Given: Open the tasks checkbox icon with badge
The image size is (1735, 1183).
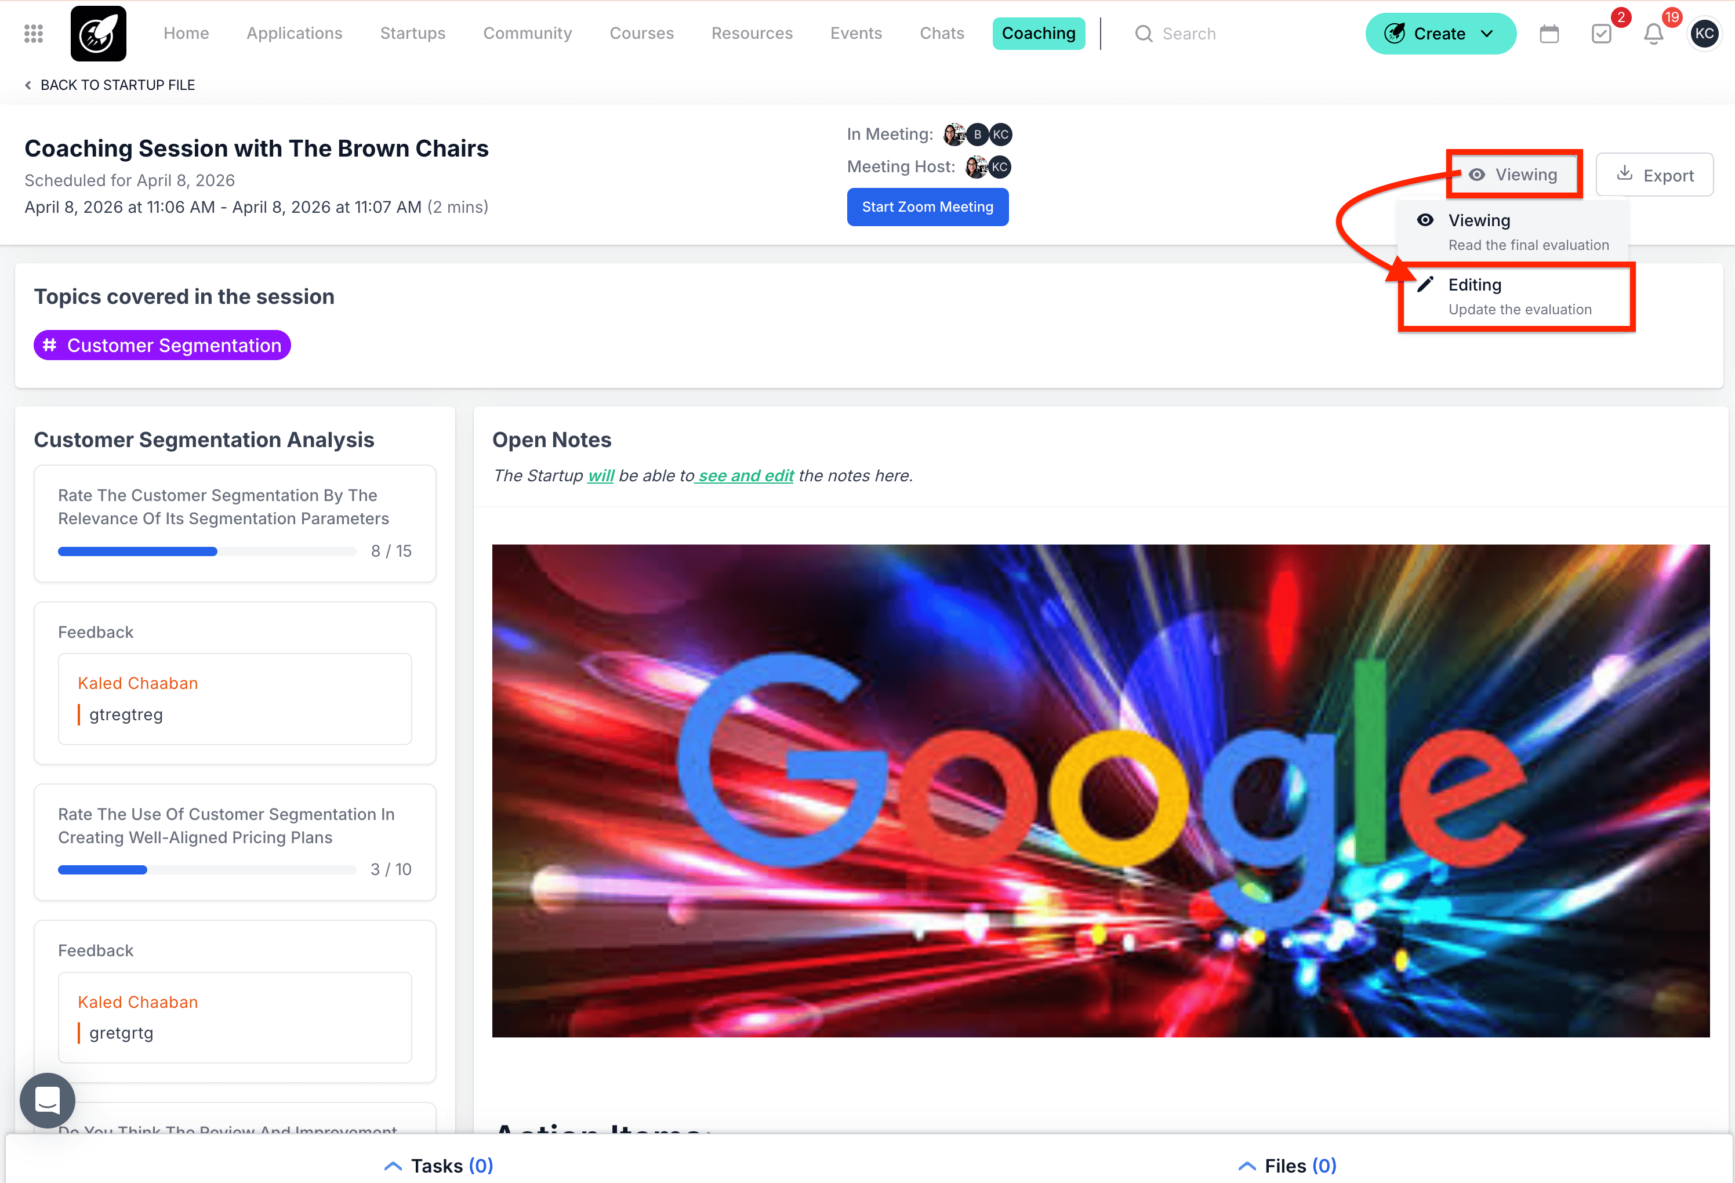Looking at the screenshot, I should [1600, 34].
